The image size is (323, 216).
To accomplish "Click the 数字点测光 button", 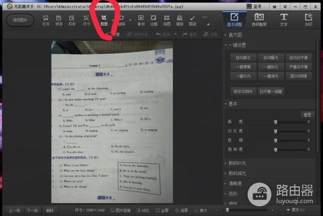I will tap(243, 92).
